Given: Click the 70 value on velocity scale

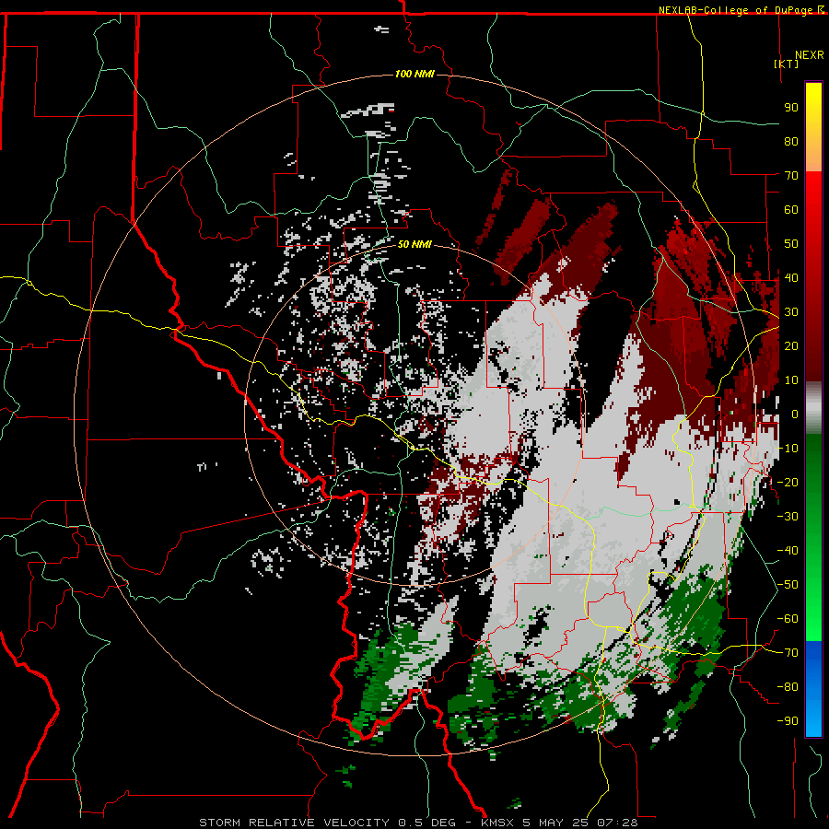Looking at the screenshot, I should (791, 176).
